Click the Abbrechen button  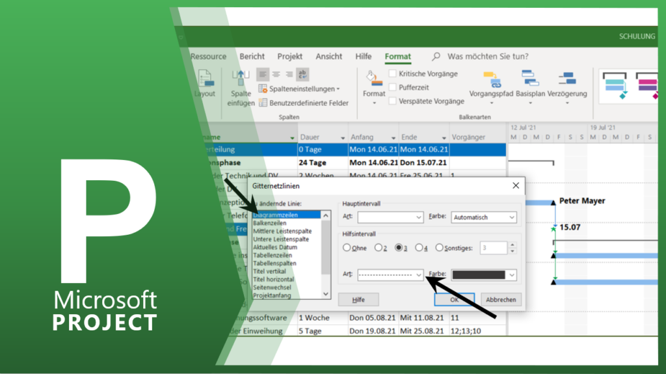[x=501, y=300]
